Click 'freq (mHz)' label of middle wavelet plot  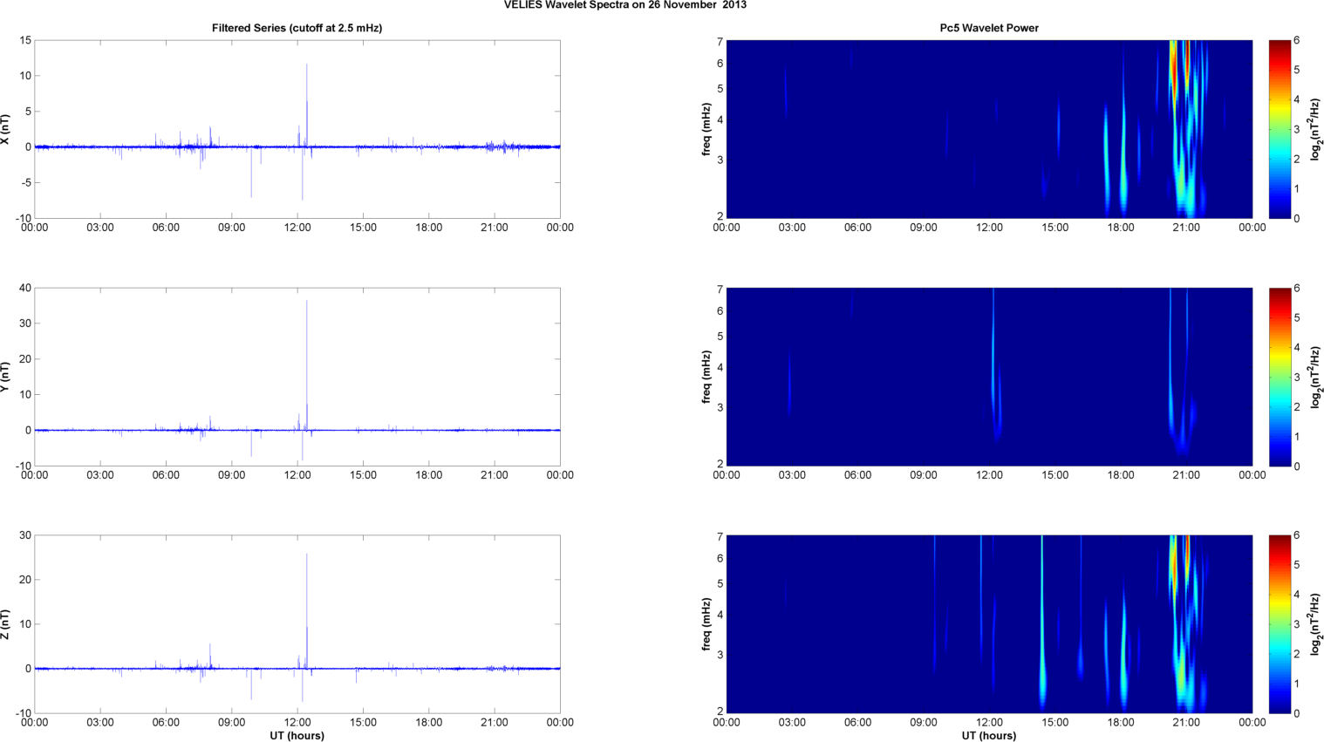[706, 377]
